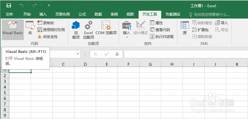Open control 属性 properties
Screen dimensions: 248x119
156,23
